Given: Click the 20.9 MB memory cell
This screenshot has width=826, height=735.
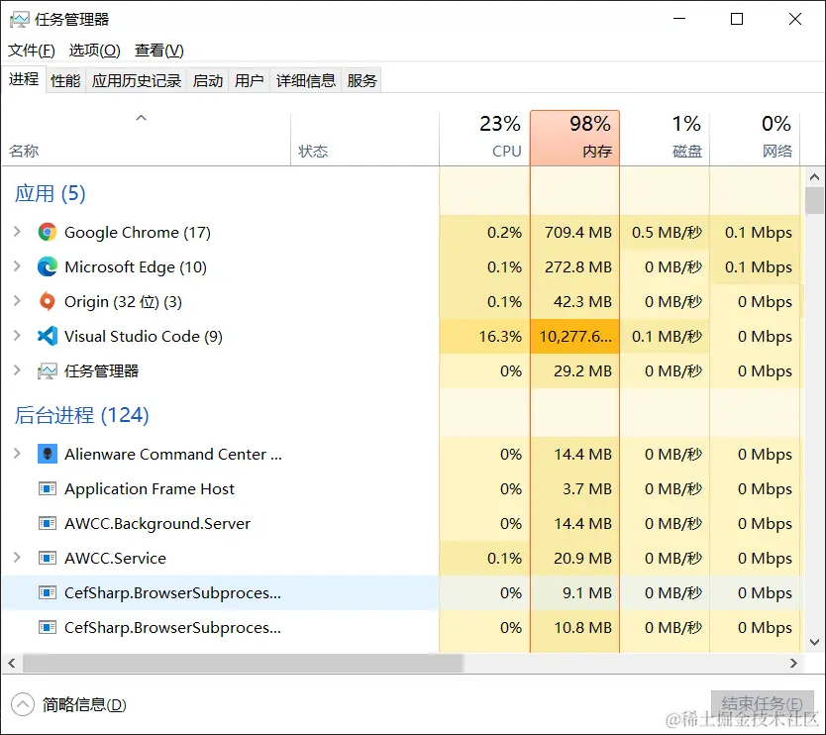Looking at the screenshot, I should tap(574, 558).
